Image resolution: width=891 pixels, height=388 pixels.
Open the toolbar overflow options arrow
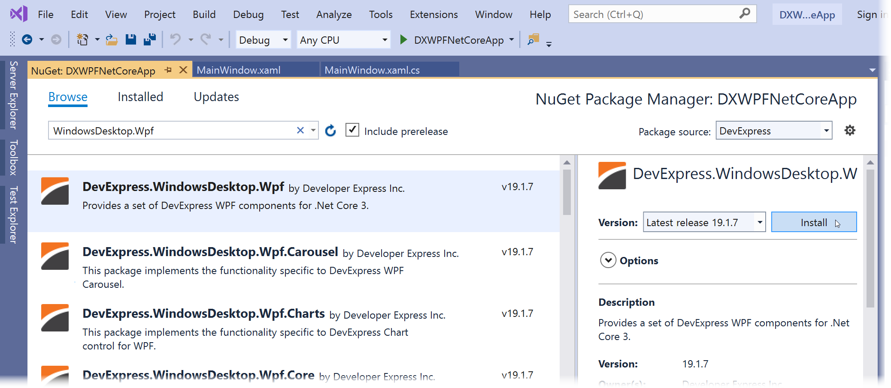[549, 44]
